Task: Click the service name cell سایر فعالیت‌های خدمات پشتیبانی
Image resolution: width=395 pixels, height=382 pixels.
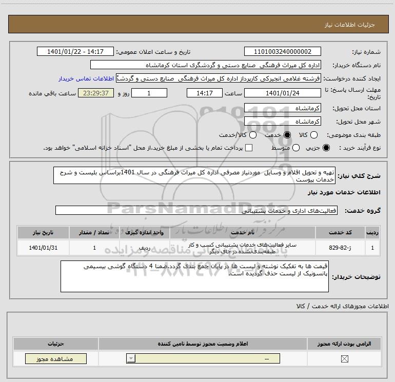Action: [242, 248]
